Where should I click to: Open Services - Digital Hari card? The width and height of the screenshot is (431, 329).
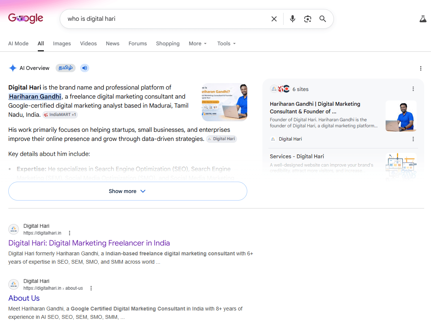click(x=297, y=156)
